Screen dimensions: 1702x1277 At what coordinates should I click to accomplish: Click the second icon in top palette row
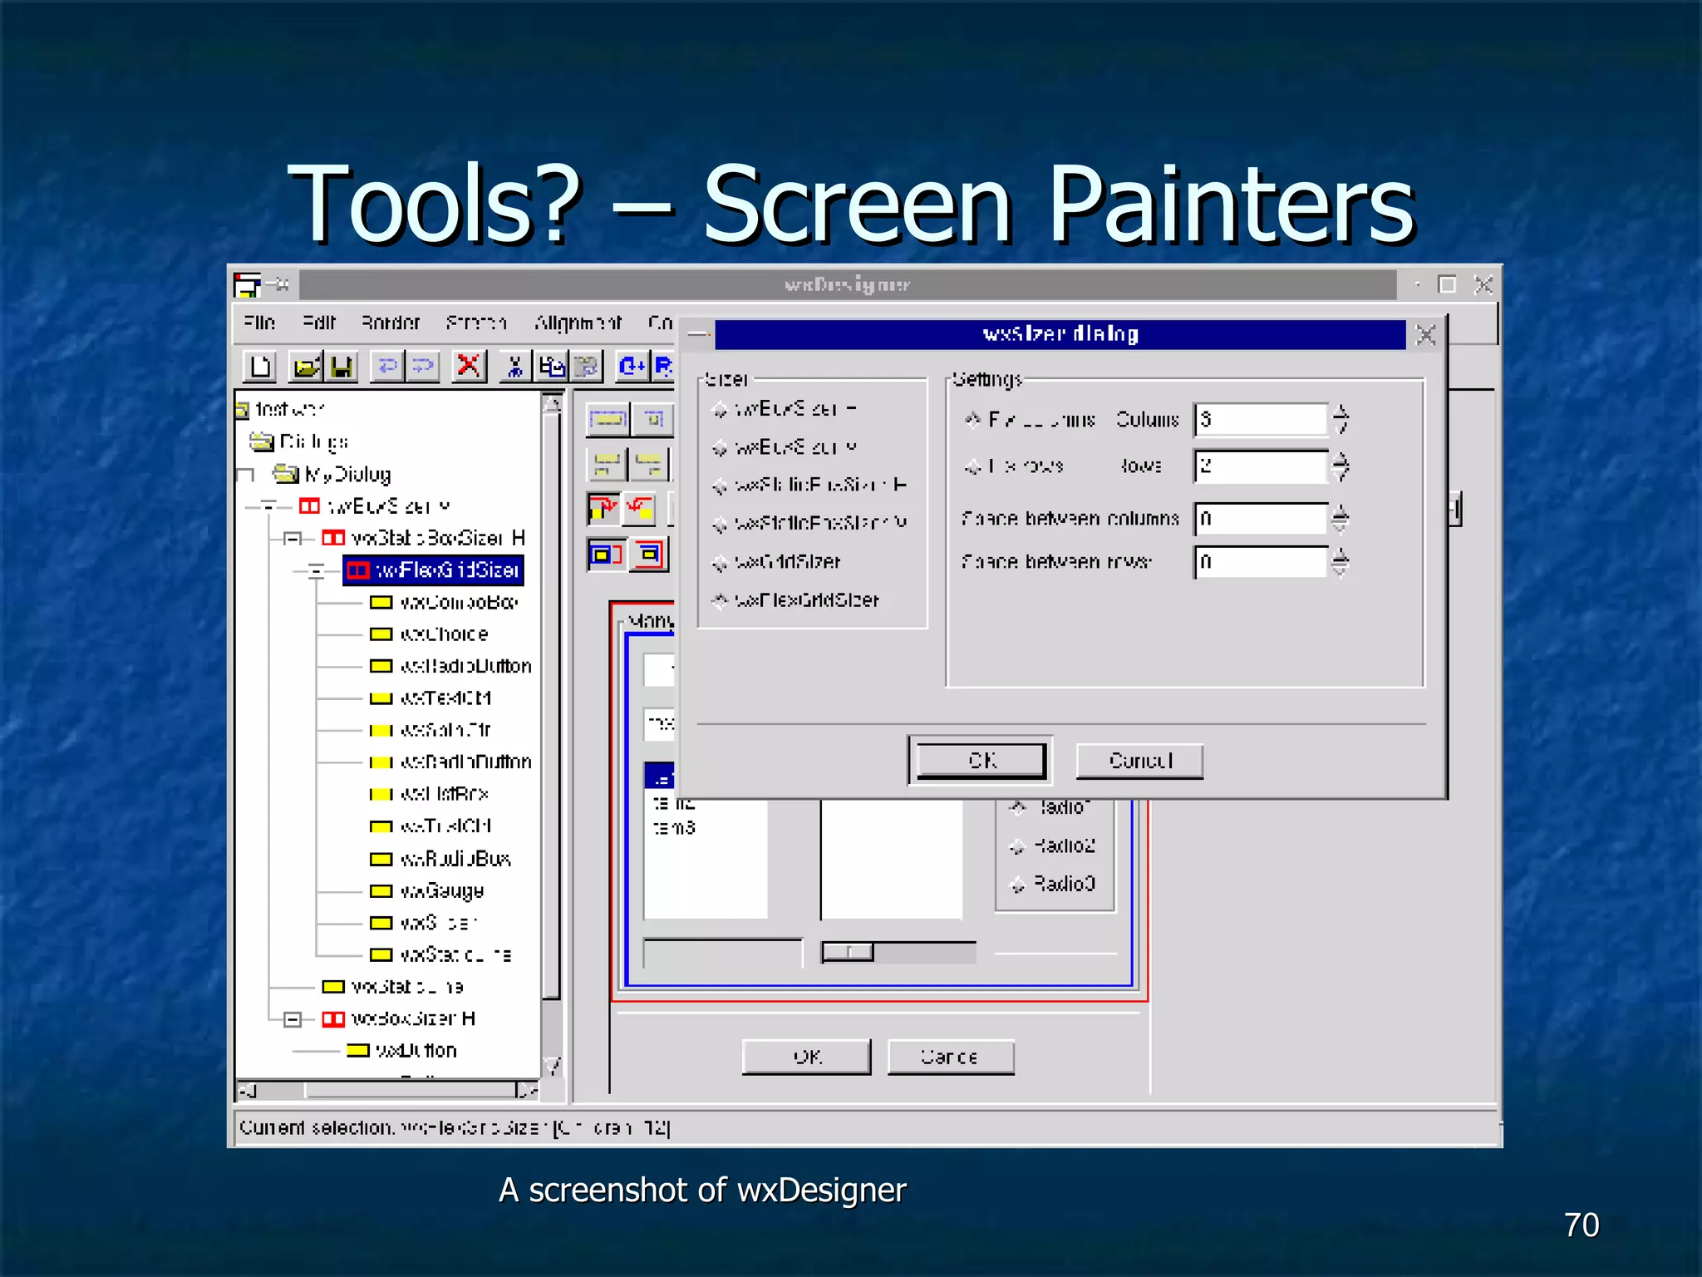(x=653, y=419)
